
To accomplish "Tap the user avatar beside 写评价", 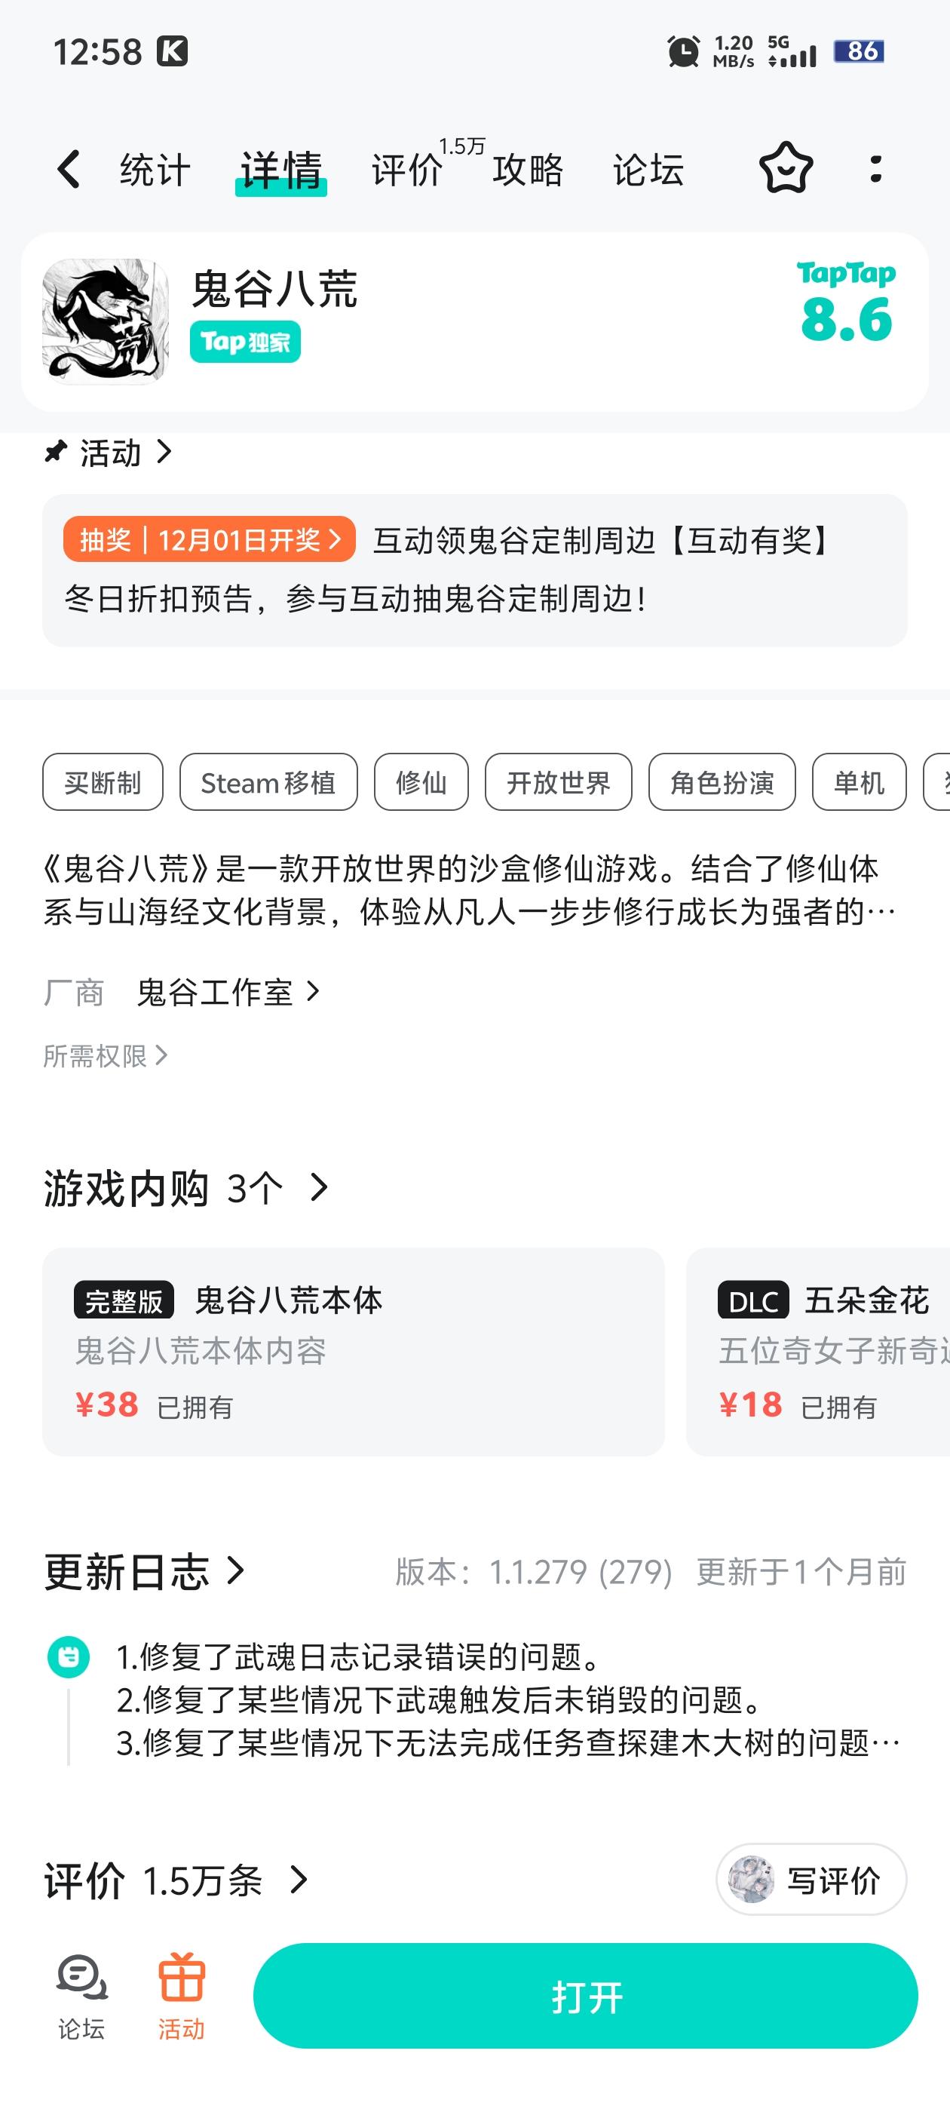I will coord(751,1879).
